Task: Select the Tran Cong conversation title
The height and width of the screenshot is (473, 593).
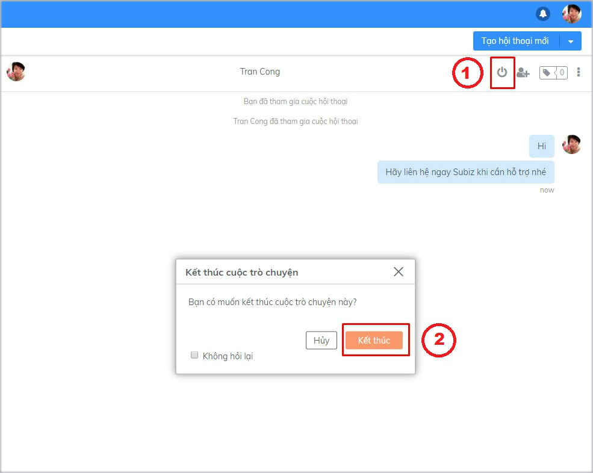Action: [x=259, y=72]
